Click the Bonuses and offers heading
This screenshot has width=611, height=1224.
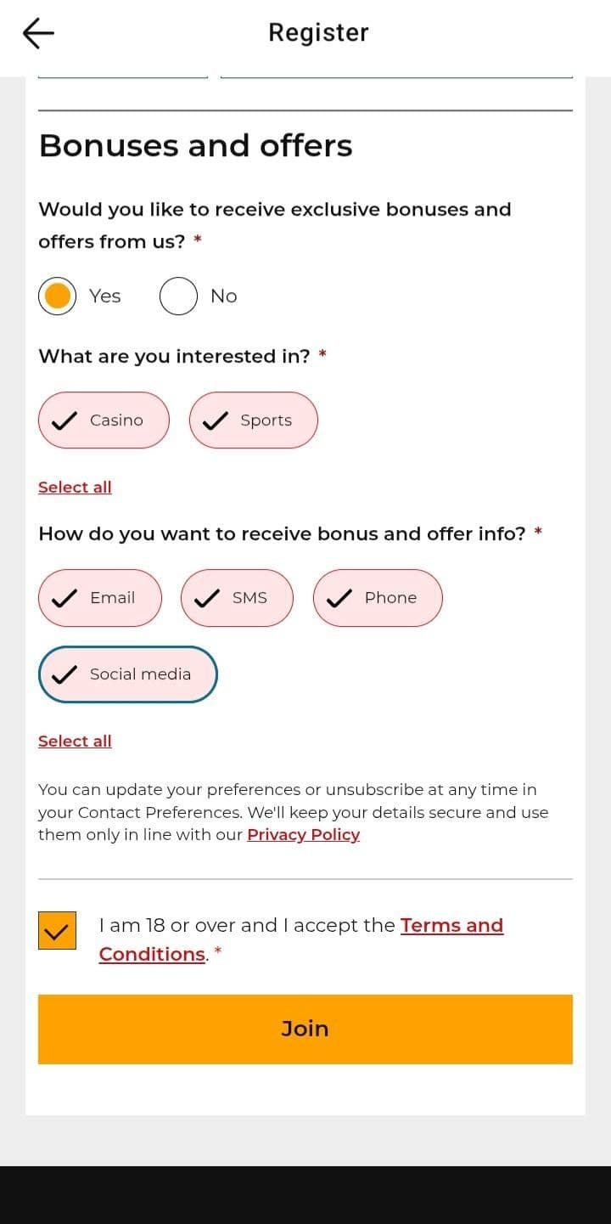click(195, 146)
